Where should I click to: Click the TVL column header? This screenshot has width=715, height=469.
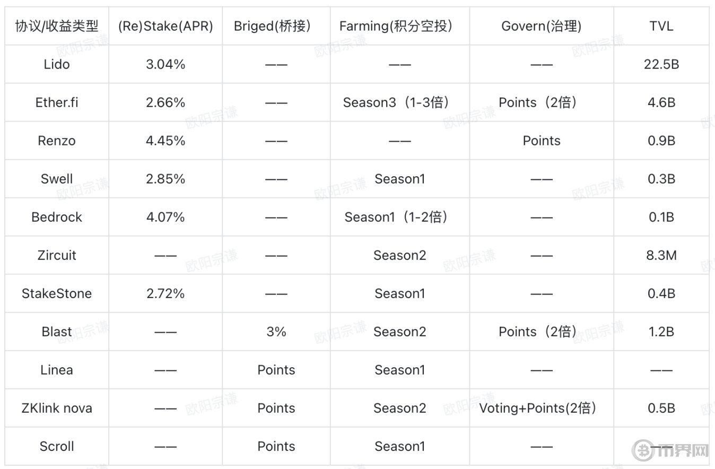[x=661, y=26]
